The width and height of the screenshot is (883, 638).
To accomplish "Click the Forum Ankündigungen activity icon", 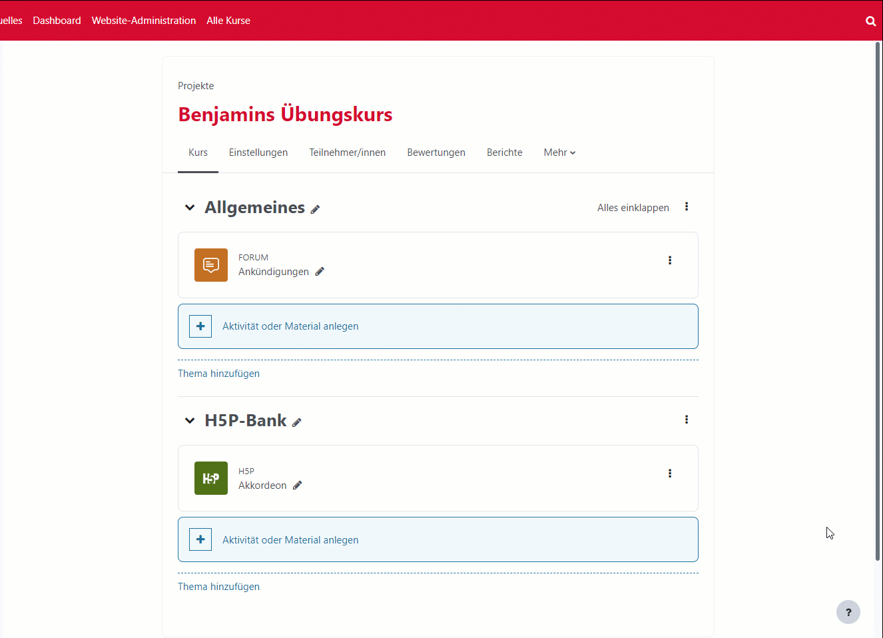I will [210, 265].
